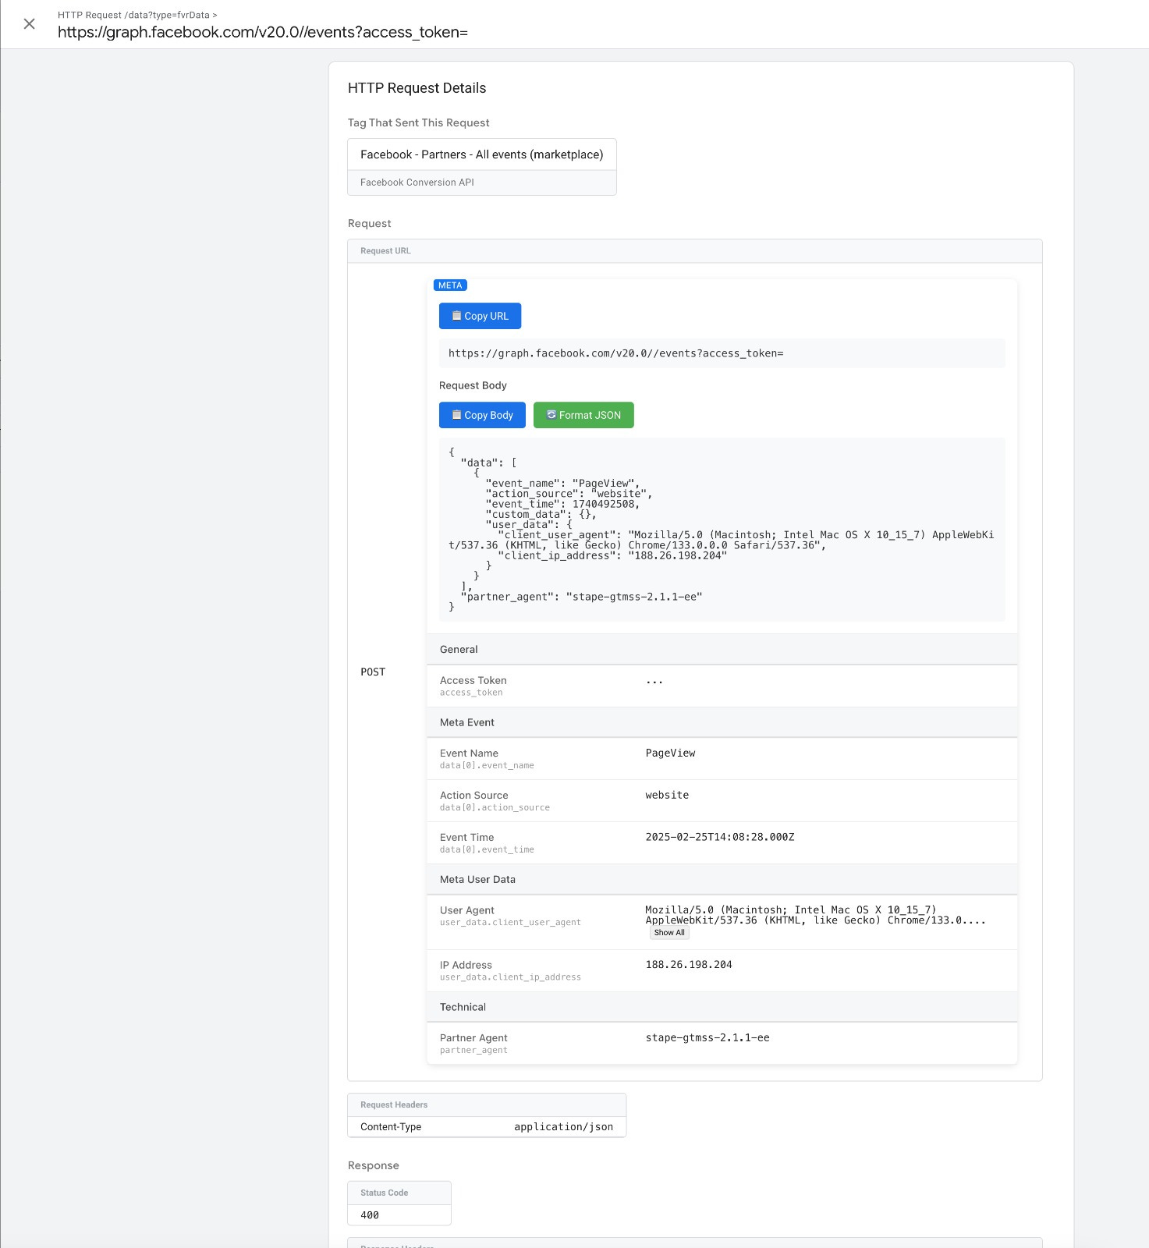Screen dimensions: 1149x1248
Task: Click the Copy Body button
Action: click(x=482, y=415)
